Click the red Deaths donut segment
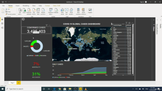This screenshot has height=91, width=162. pos(32,46)
